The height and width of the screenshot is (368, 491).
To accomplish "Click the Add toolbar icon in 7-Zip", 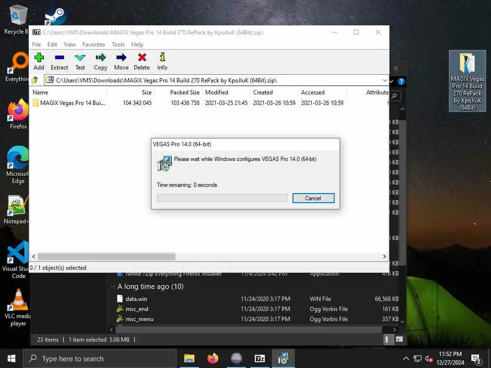I will tap(39, 61).
